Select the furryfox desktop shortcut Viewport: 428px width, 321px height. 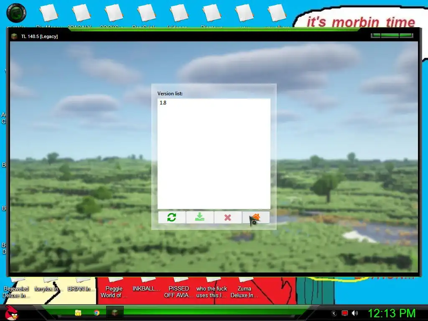pos(48,285)
